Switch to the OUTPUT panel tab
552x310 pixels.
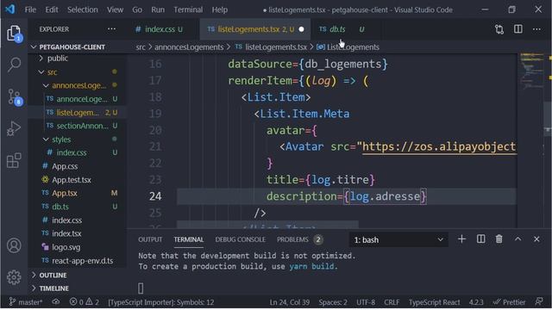pos(150,239)
